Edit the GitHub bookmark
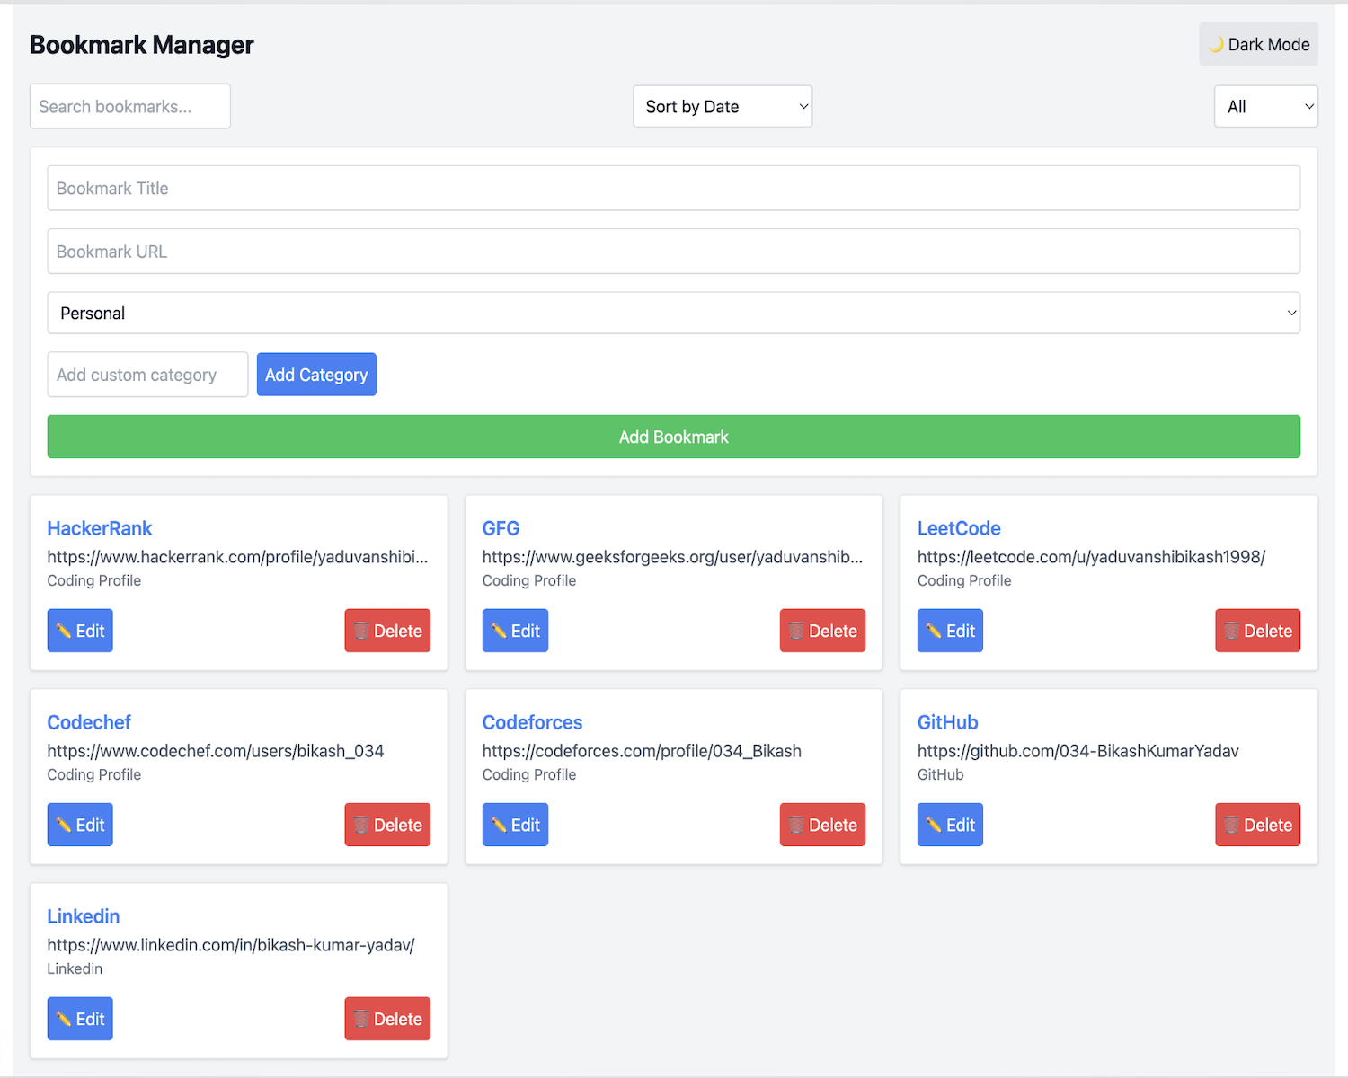This screenshot has width=1348, height=1078. (950, 825)
